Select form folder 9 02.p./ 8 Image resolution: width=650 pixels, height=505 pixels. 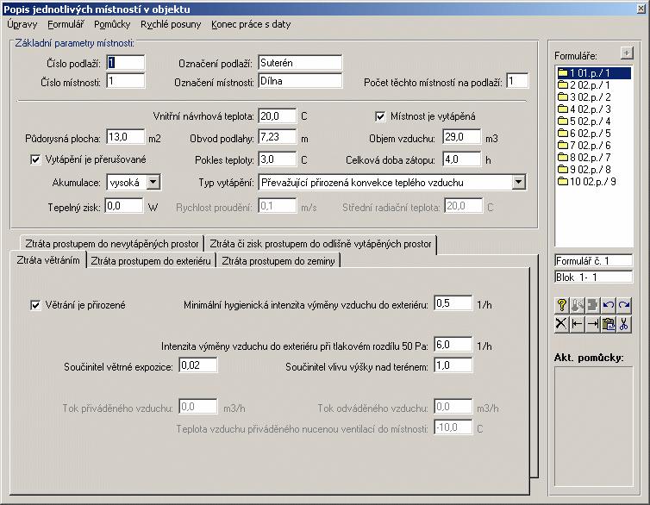pos(584,169)
